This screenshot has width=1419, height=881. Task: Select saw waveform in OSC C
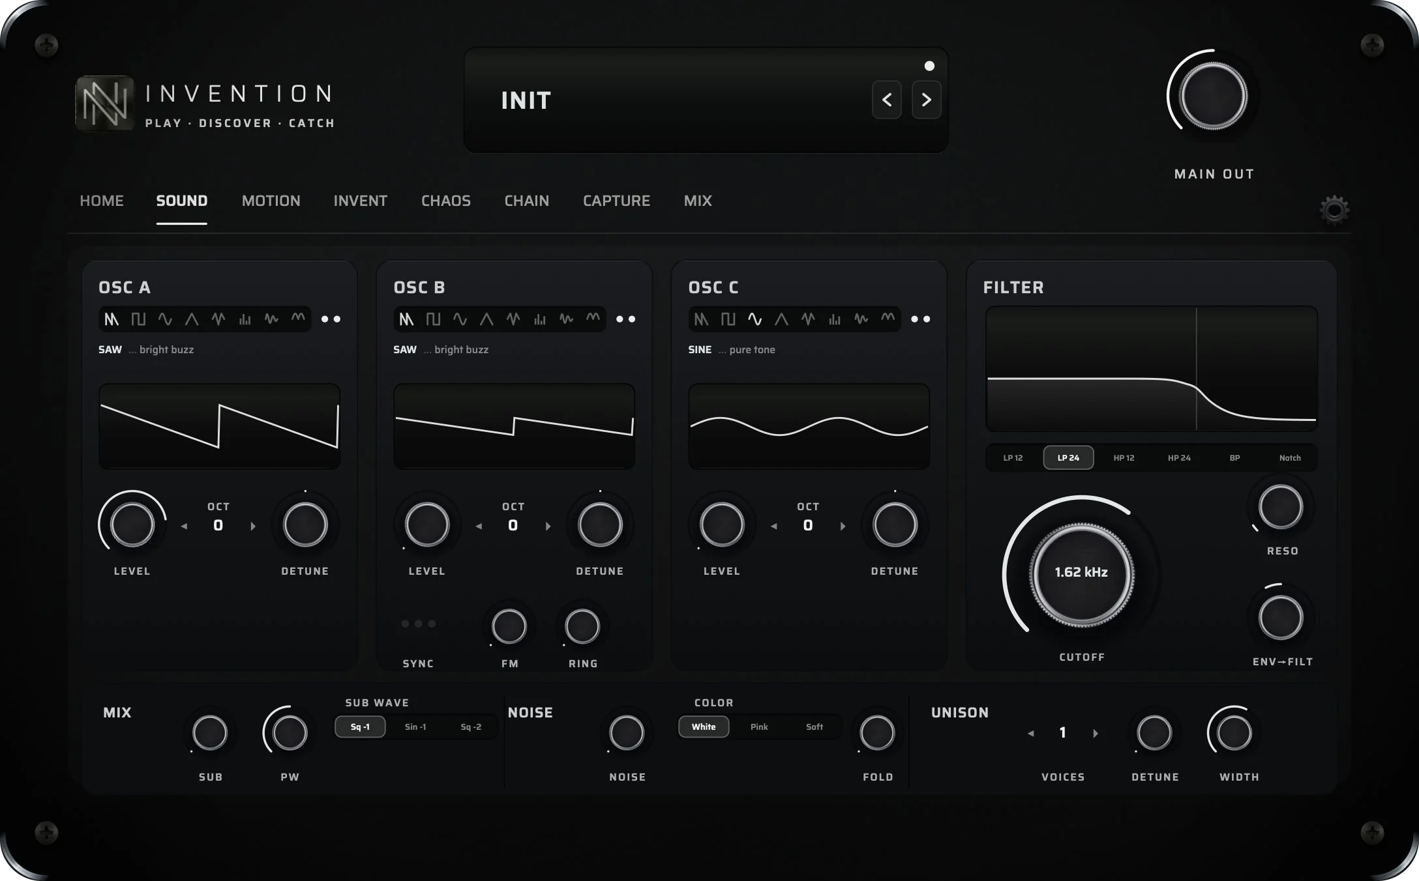[x=702, y=319]
